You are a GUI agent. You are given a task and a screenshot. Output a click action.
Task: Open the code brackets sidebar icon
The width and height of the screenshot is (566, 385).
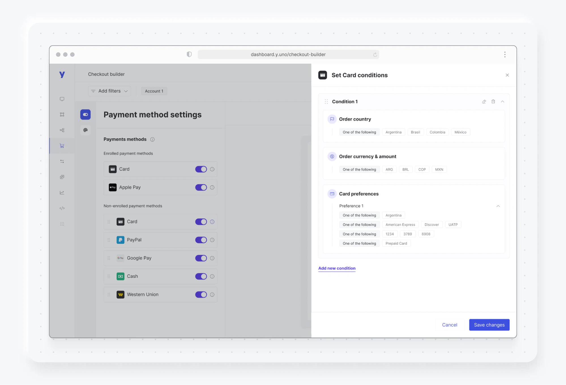pyautogui.click(x=62, y=208)
